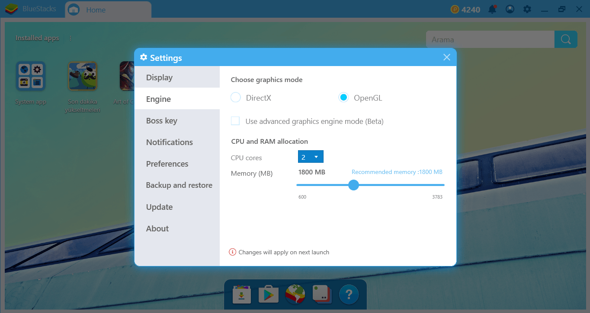590x313 pixels.
Task: Open the help question mark dock icon
Action: tap(349, 294)
